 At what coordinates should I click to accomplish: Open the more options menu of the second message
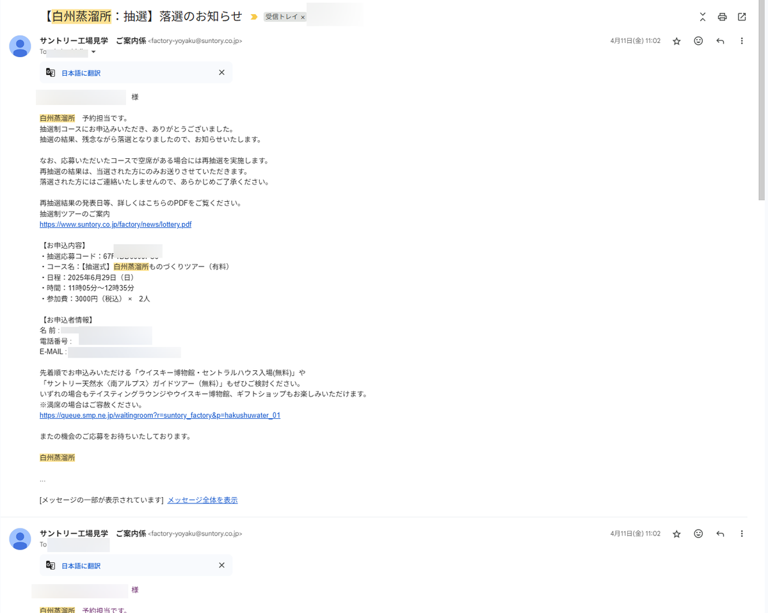[742, 534]
